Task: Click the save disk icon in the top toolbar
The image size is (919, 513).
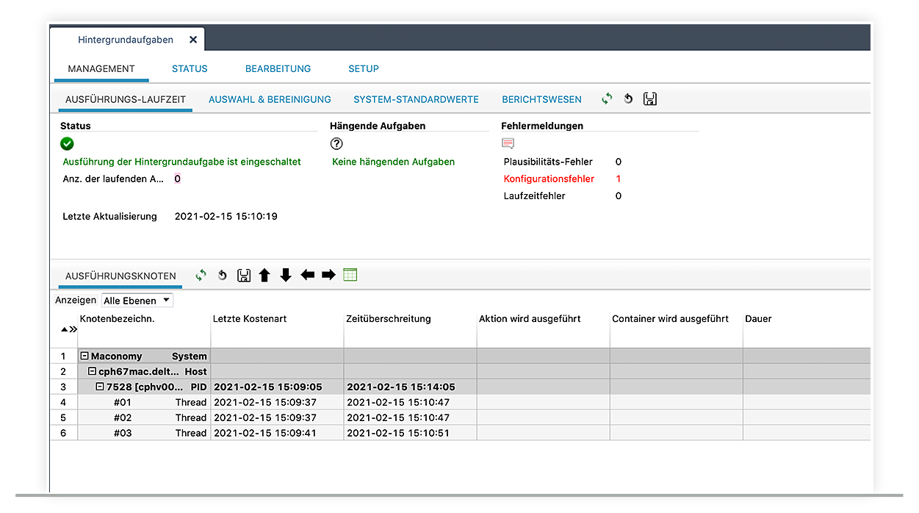Action: (649, 98)
